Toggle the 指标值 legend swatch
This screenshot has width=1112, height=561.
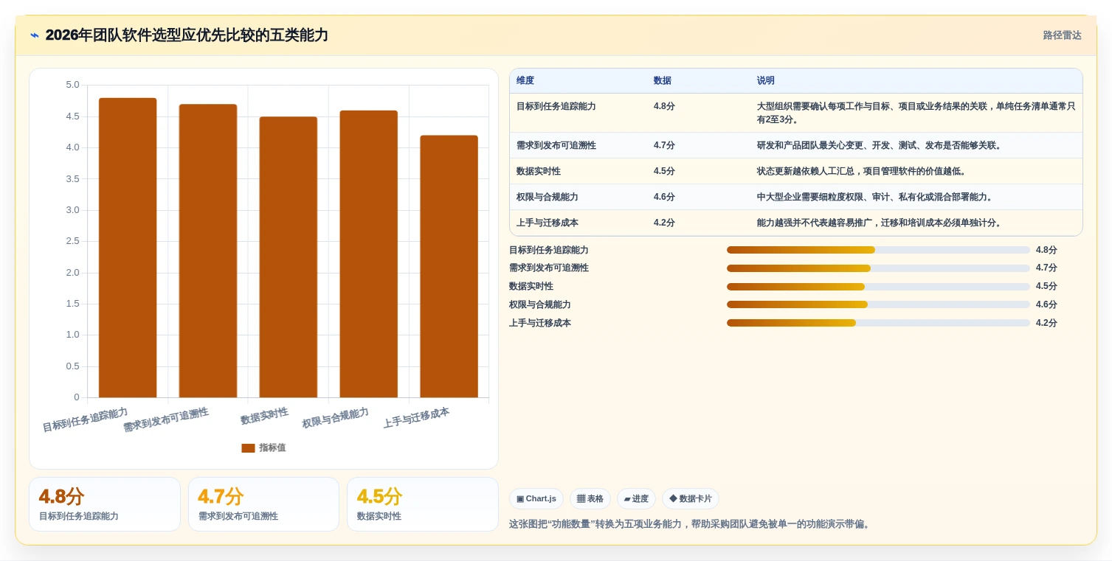(x=248, y=447)
